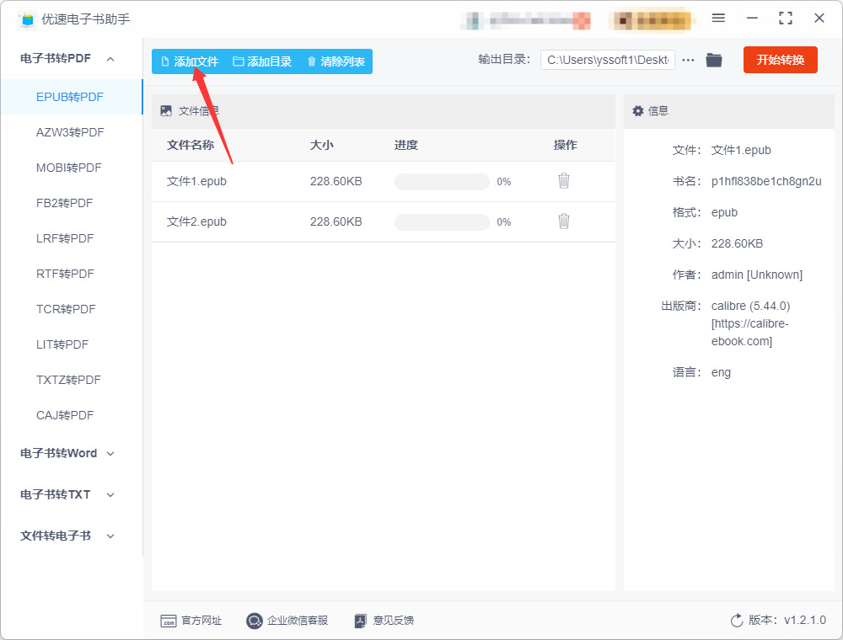Select MOBI转PDF in the sidebar
The image size is (843, 640).
pos(69,168)
